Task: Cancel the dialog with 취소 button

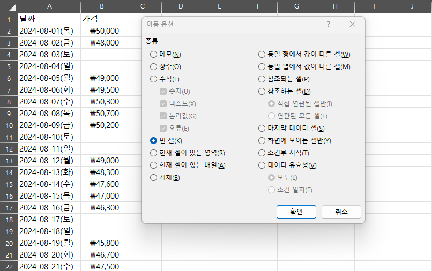Action: [341, 212]
